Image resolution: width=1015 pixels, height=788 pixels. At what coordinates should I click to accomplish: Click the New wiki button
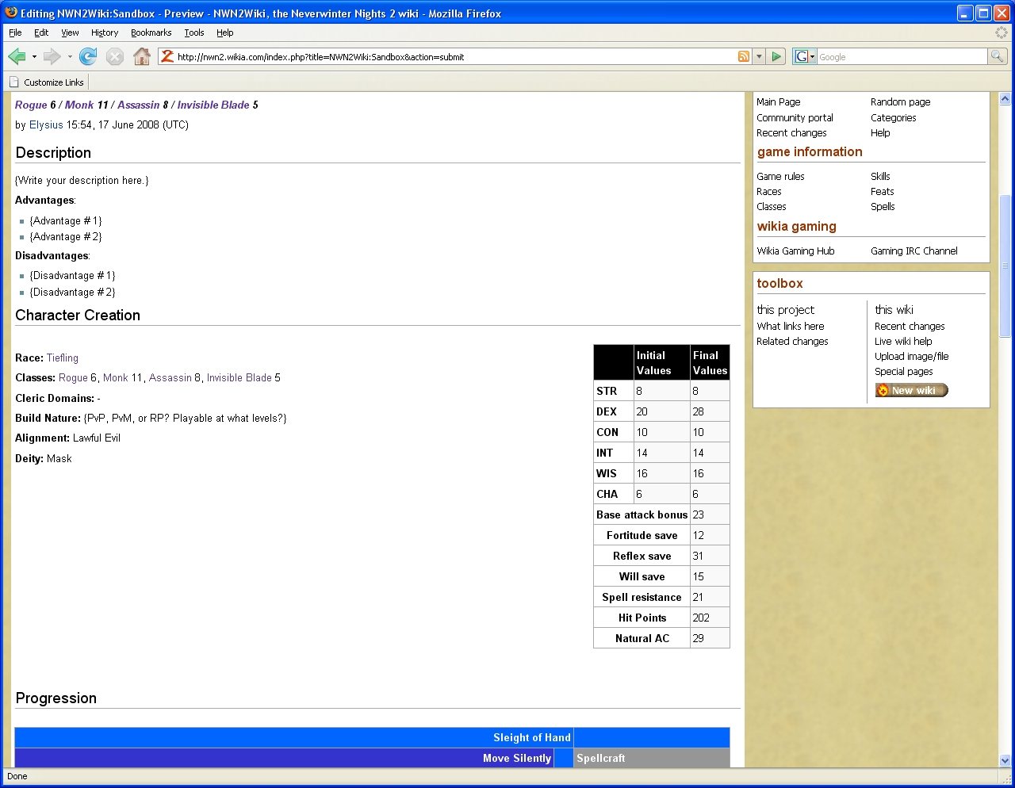(x=911, y=390)
